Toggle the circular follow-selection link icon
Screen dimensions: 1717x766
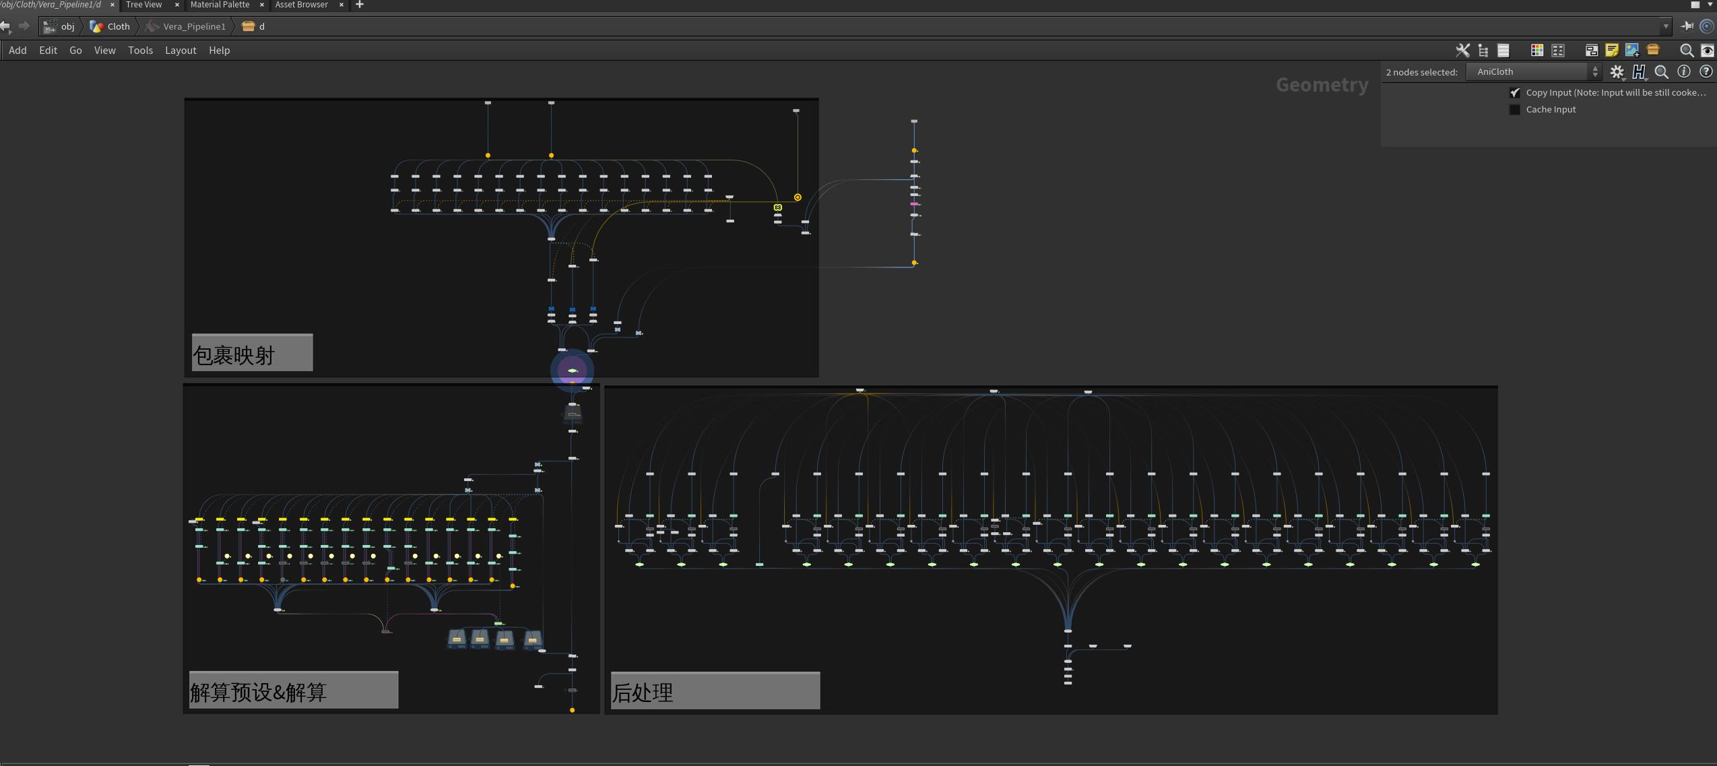(x=1706, y=26)
